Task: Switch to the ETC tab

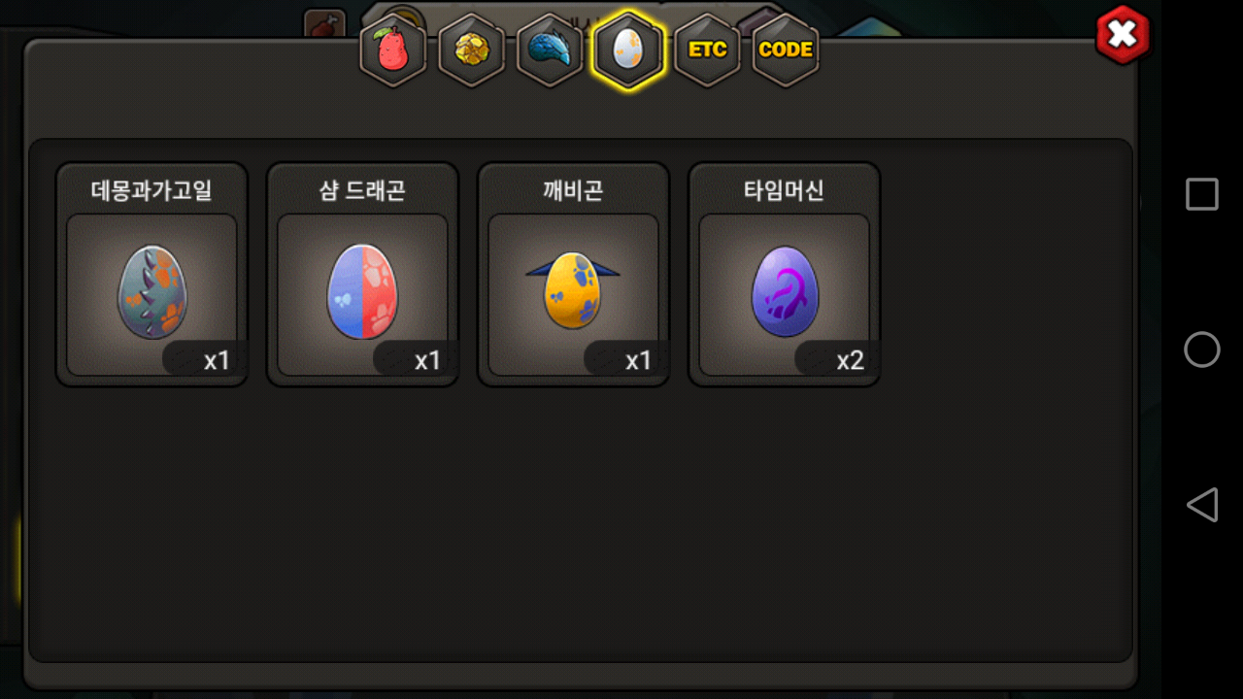Action: [x=707, y=50]
